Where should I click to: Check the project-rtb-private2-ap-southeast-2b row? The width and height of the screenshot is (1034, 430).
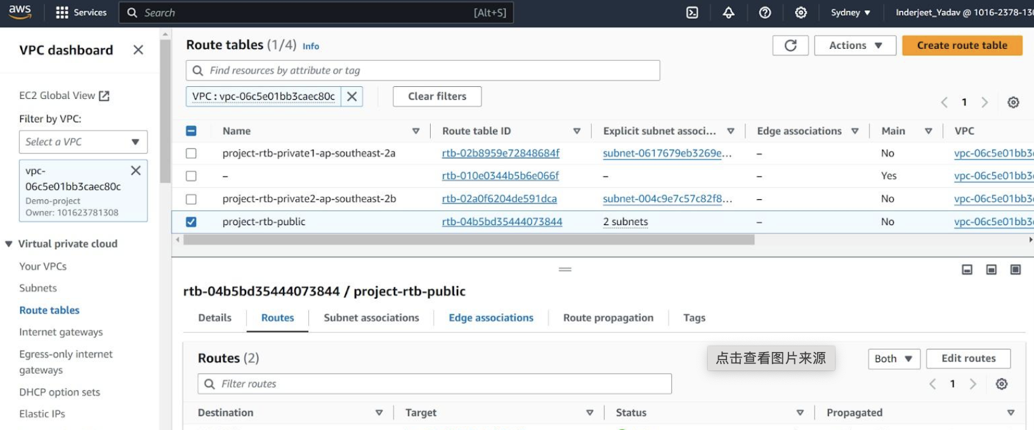coord(191,199)
